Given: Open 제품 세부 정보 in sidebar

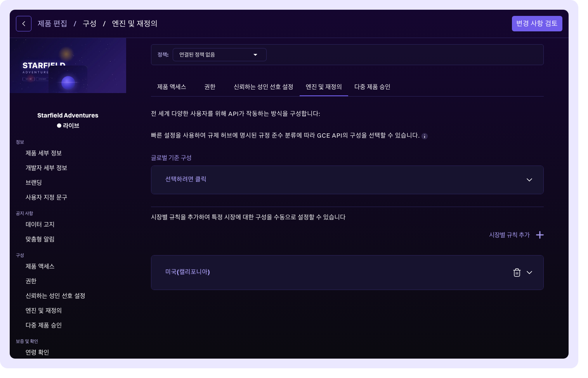Looking at the screenshot, I should click(x=44, y=153).
